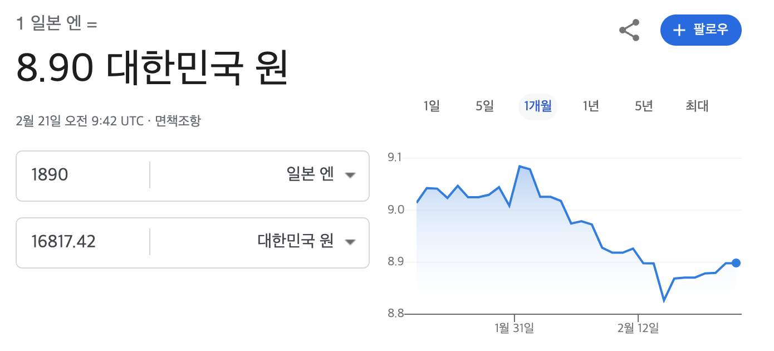
Task: Select the 최대 maximum time range
Action: [696, 106]
